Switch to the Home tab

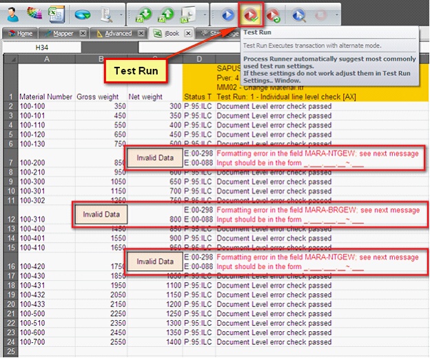tap(21, 33)
